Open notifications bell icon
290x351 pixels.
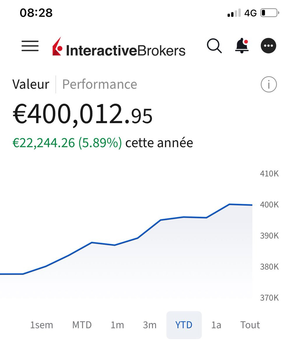coord(242,46)
